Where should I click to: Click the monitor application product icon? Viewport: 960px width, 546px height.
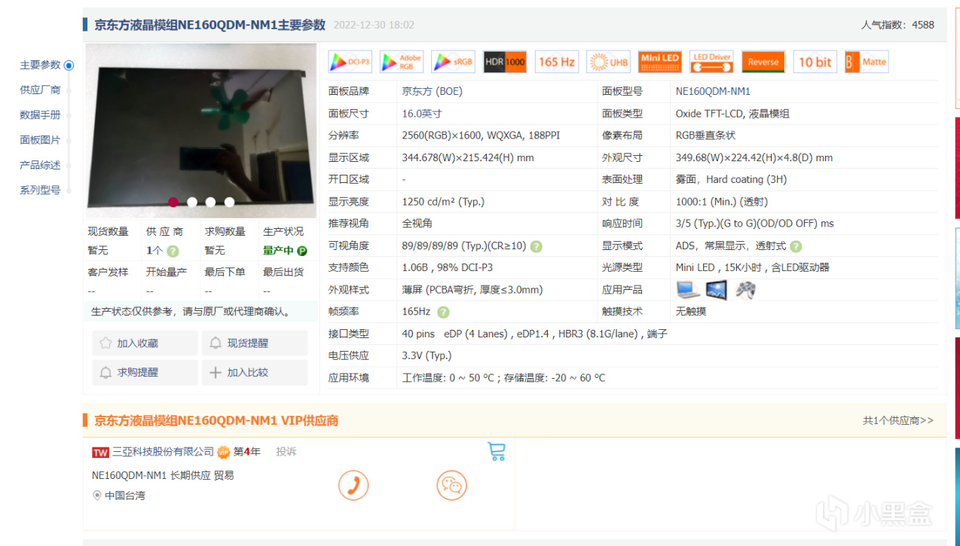point(717,289)
